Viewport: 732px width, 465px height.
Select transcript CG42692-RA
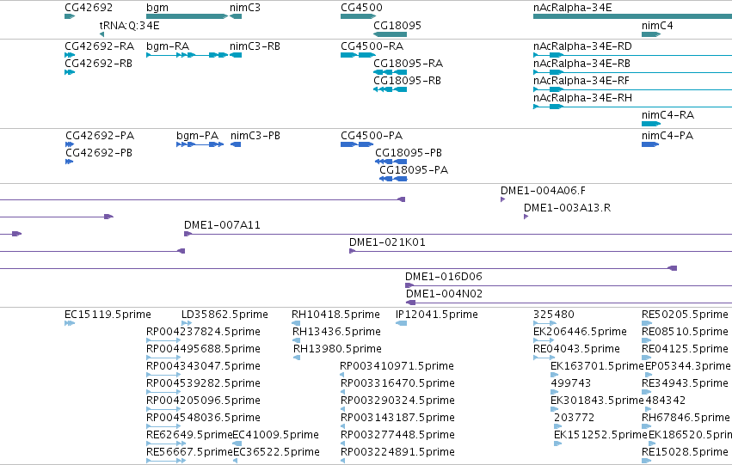click(x=99, y=46)
